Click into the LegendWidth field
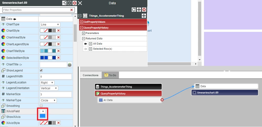Screen dimensions: 262x127 (56, 77)
